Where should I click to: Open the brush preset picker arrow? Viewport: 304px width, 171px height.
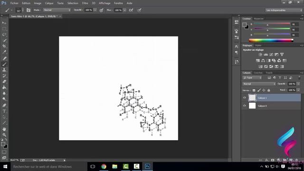(x=23, y=10)
